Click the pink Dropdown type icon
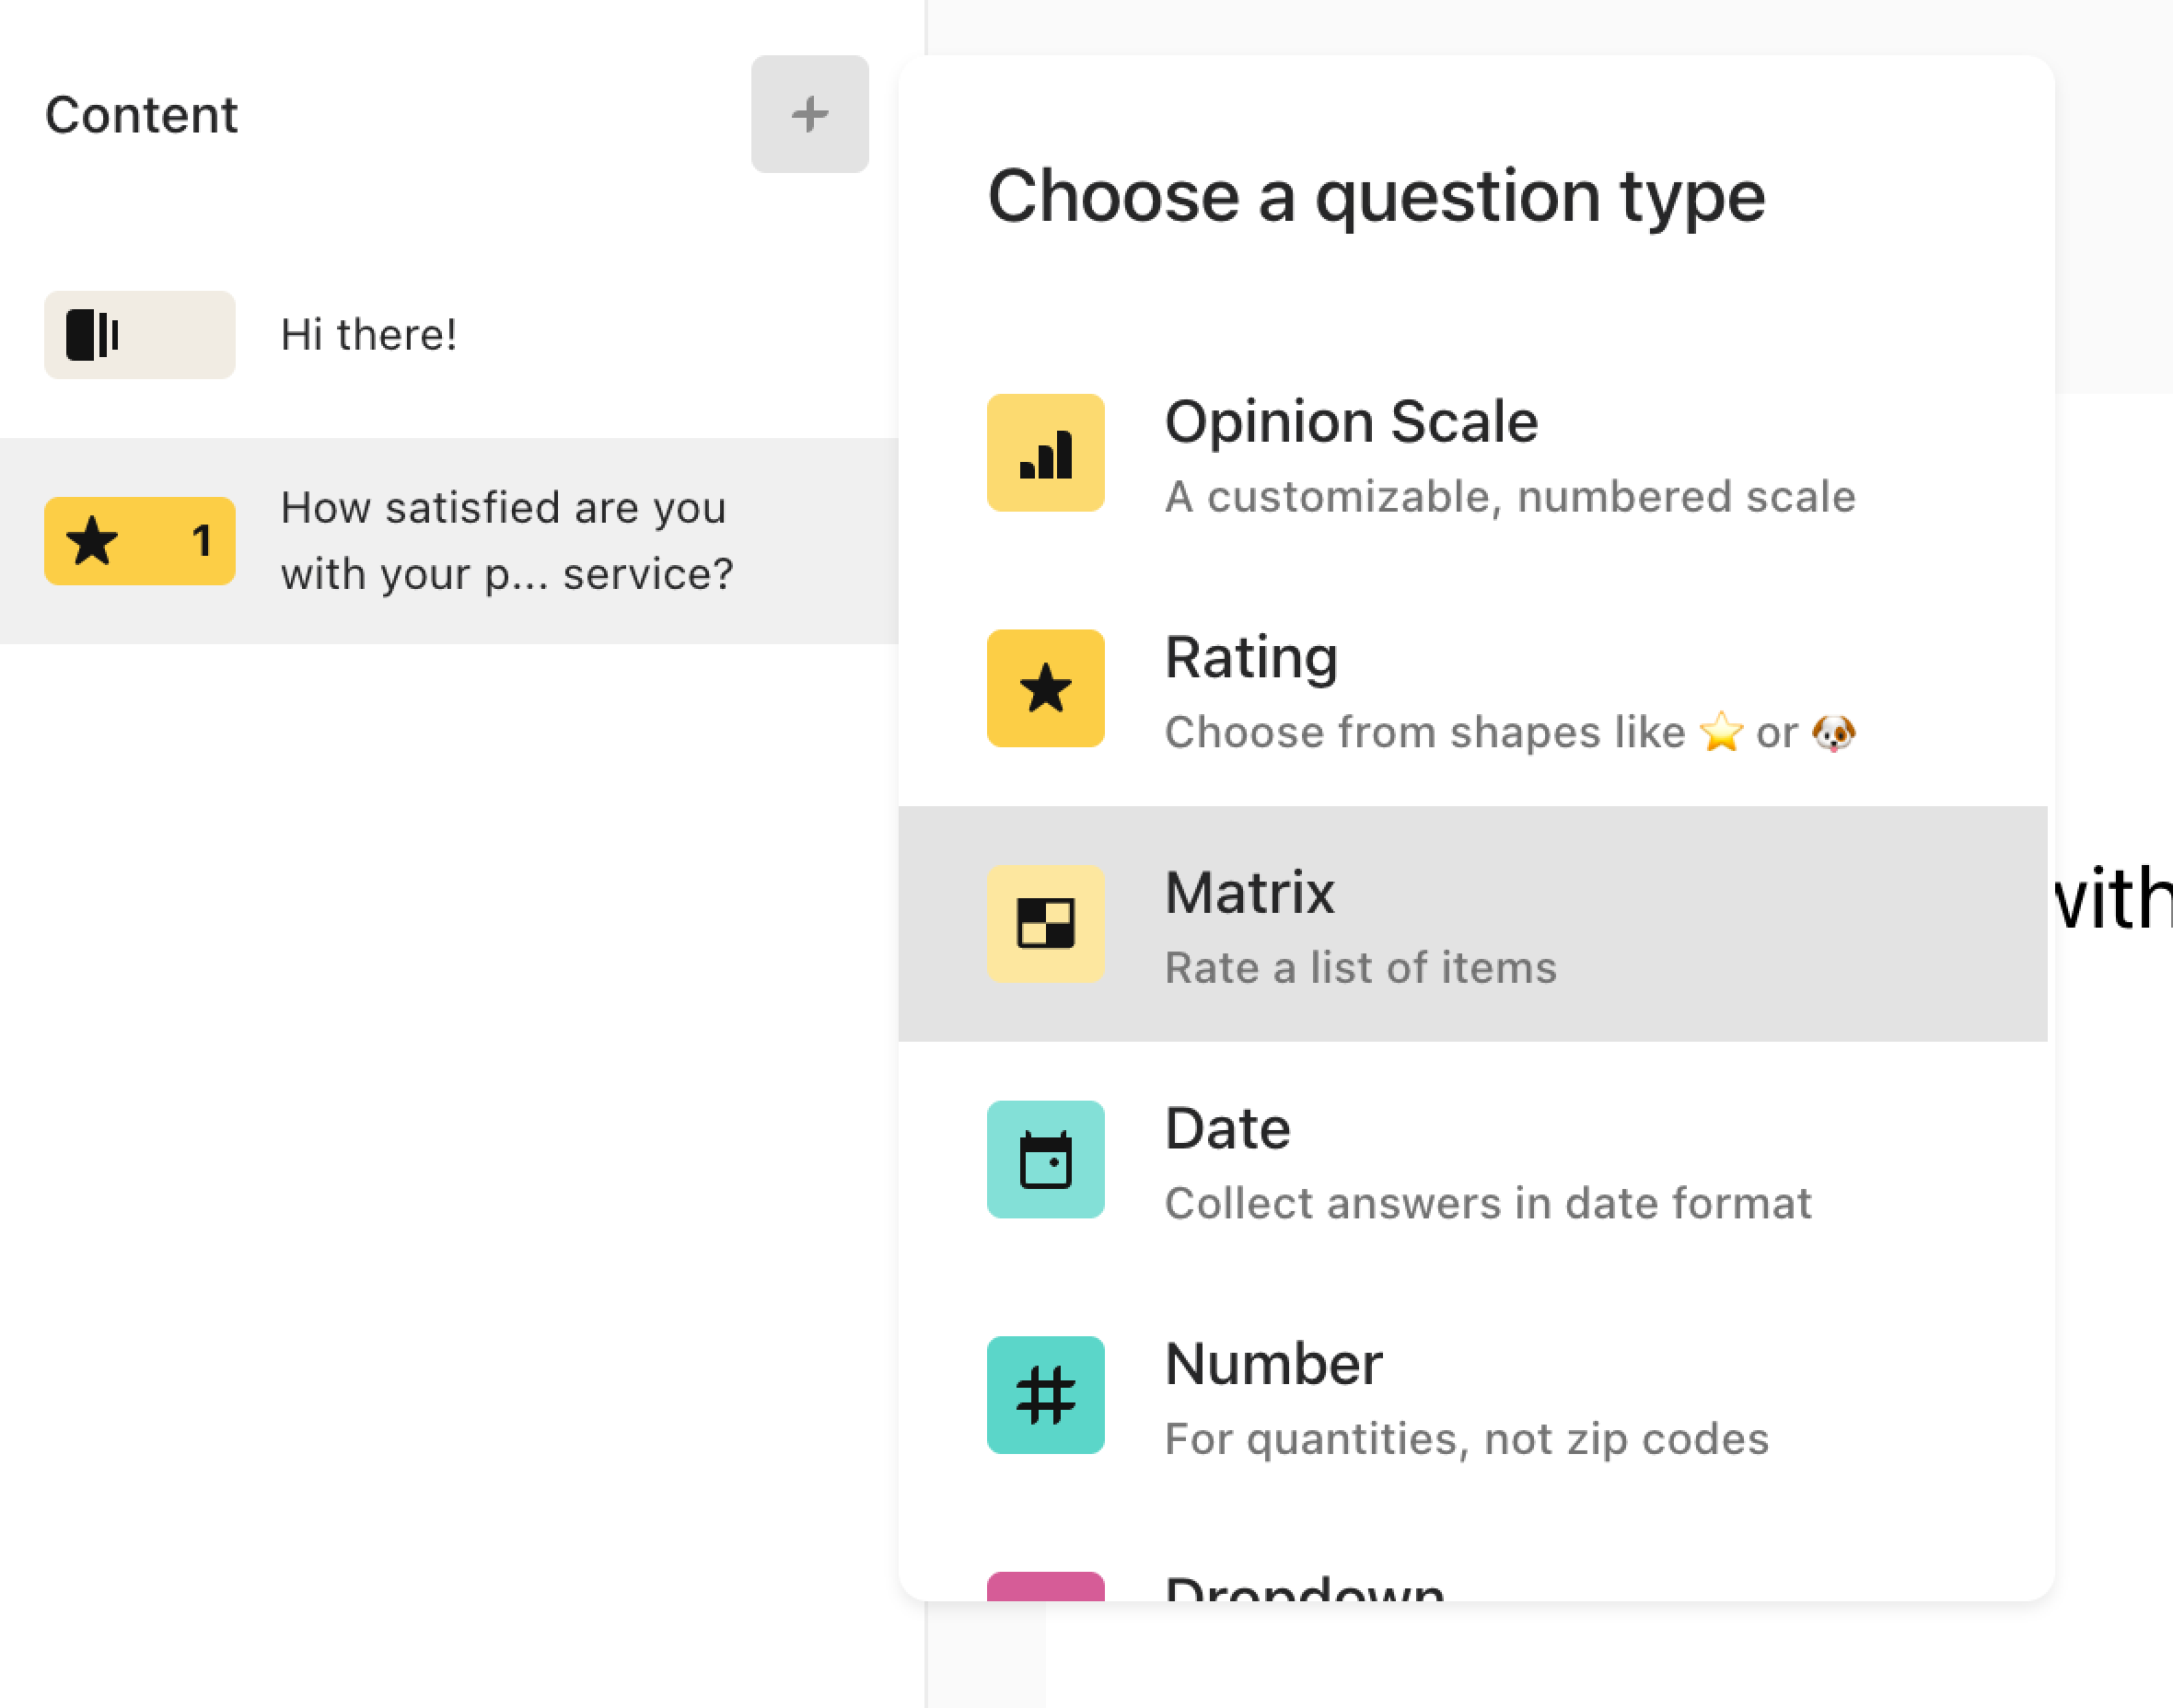2173x1708 pixels. pyautogui.click(x=1045, y=1587)
